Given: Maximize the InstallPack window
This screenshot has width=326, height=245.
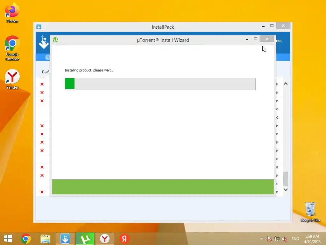Looking at the screenshot, I should click(272, 26).
